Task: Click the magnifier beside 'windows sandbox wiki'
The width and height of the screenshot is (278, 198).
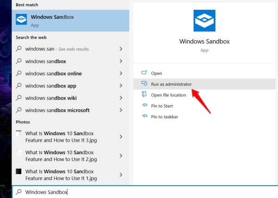Action: point(19,98)
